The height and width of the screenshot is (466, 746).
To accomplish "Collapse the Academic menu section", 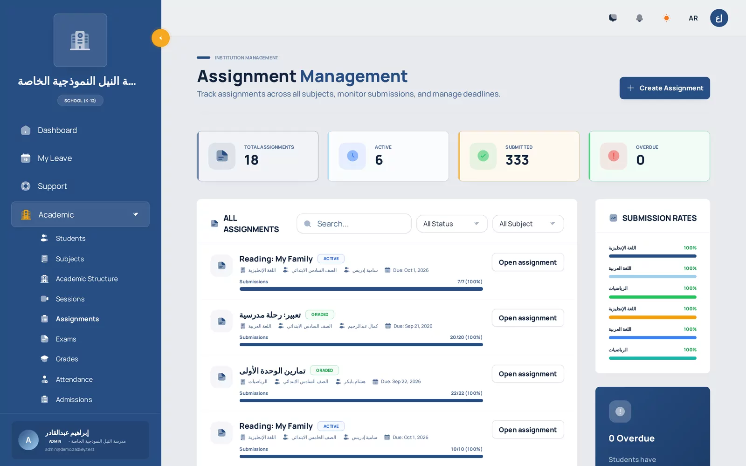I will tap(80, 214).
